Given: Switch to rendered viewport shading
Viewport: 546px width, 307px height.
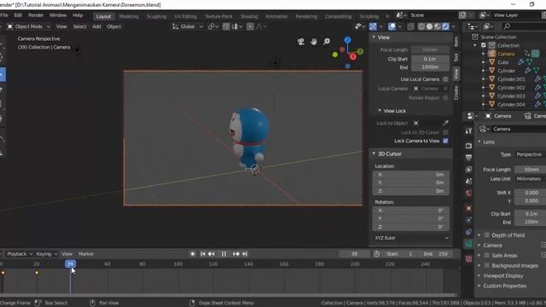Looking at the screenshot, I should tap(445, 26).
